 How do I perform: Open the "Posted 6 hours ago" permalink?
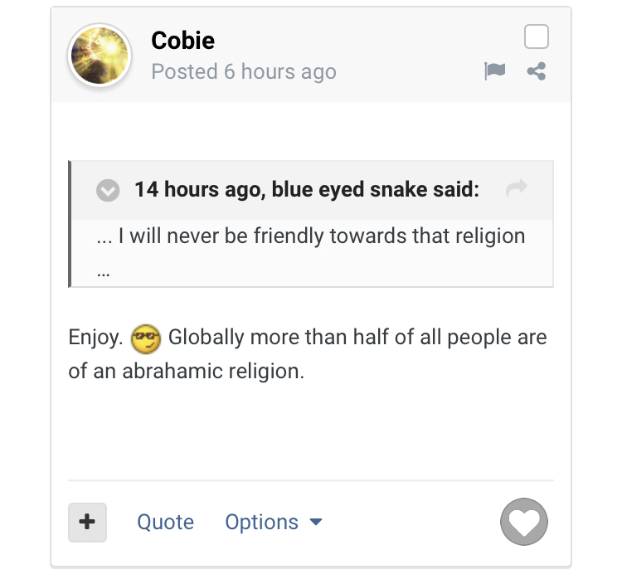pyautogui.click(x=244, y=71)
